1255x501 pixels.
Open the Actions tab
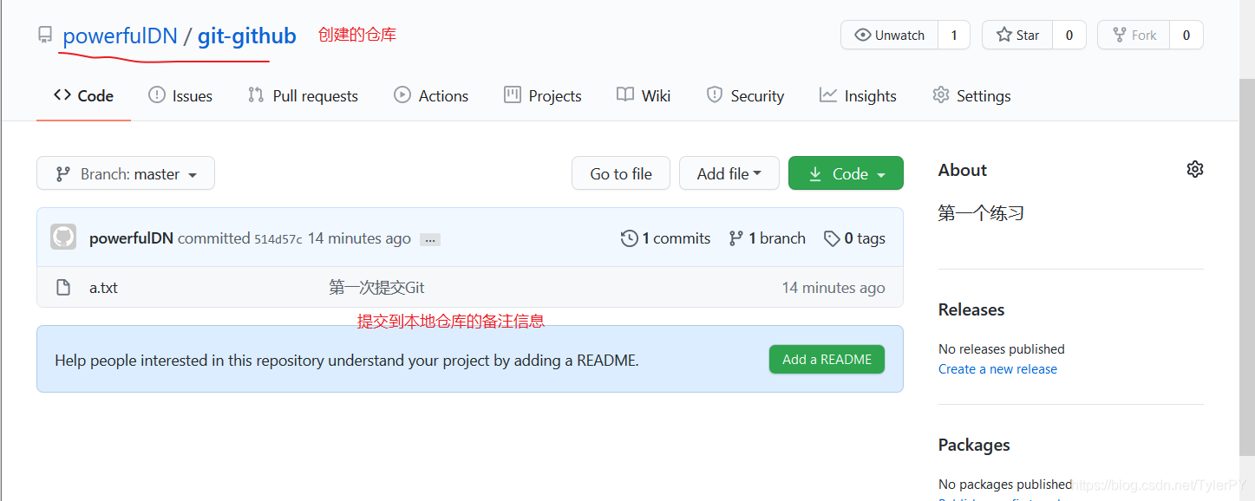pyautogui.click(x=431, y=96)
